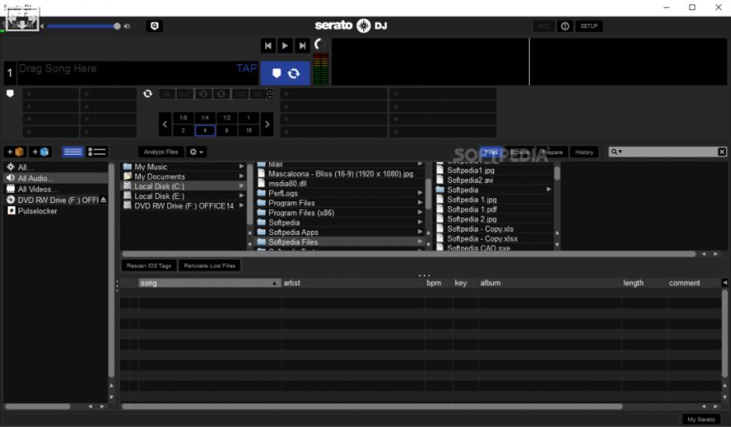Open the info help icon near SETUP
Image resolution: width=731 pixels, height=427 pixels.
[x=565, y=26]
